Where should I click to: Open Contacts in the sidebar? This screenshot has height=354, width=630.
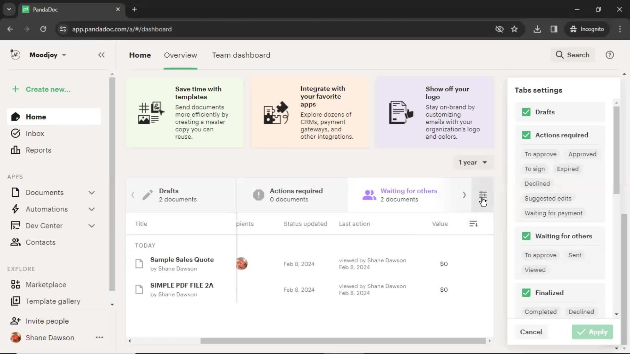point(40,242)
